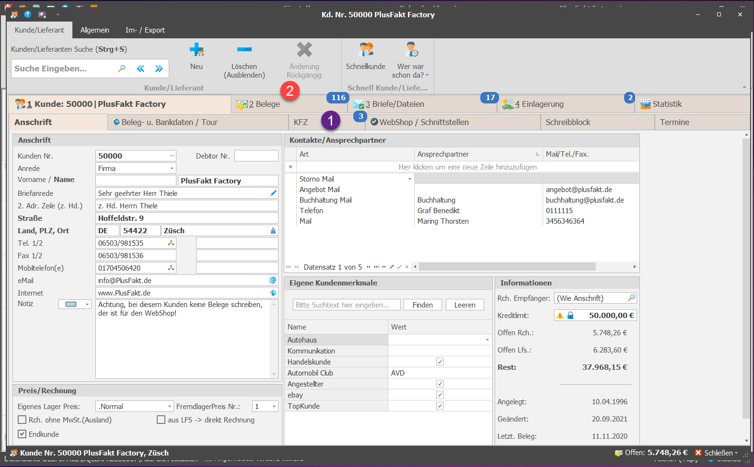Click the Debitor Nr. input field
Image resolution: width=754 pixels, height=467 pixels.
point(256,156)
